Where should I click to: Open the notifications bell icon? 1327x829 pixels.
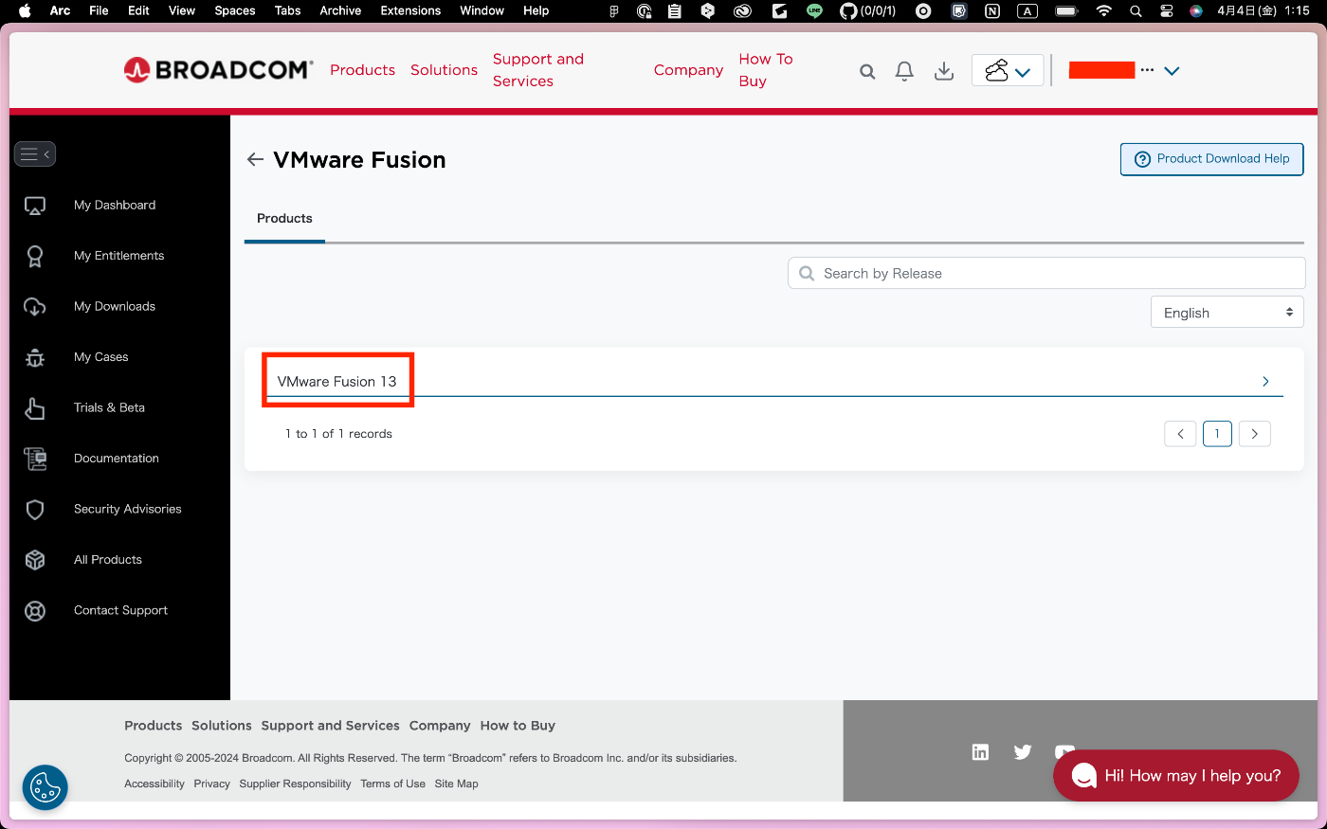point(904,71)
